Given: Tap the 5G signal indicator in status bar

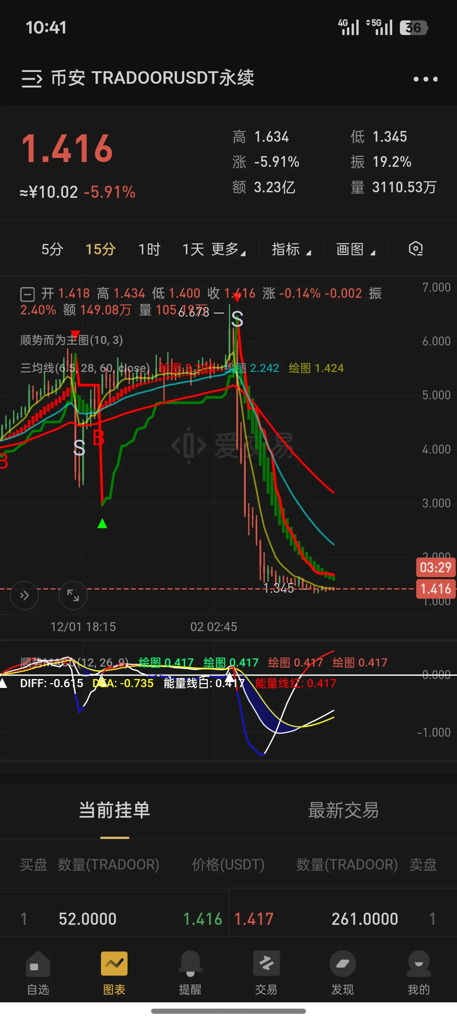Looking at the screenshot, I should (x=379, y=27).
